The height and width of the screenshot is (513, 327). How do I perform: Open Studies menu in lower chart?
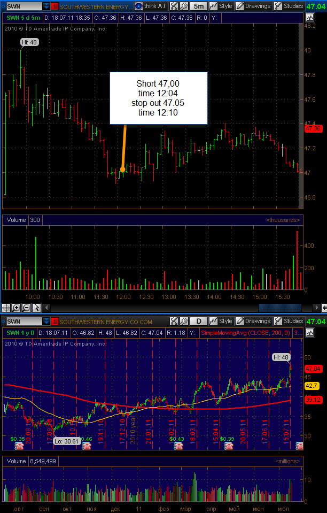point(289,321)
